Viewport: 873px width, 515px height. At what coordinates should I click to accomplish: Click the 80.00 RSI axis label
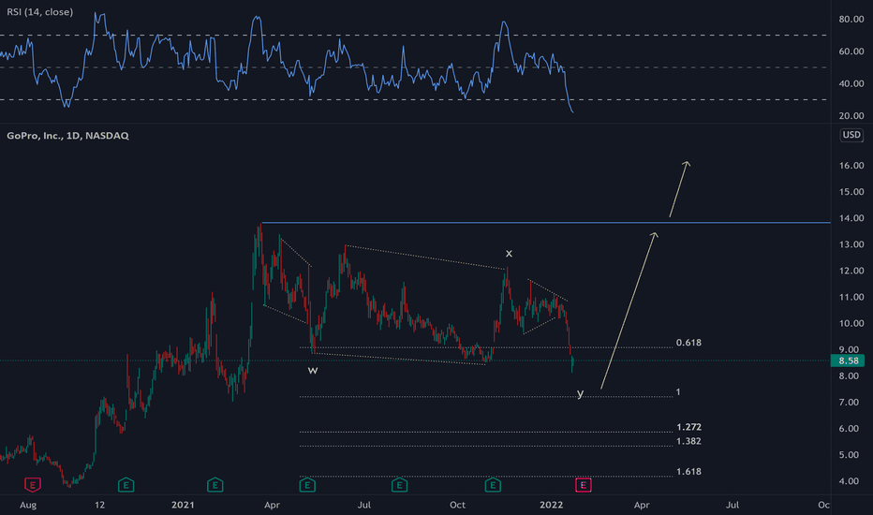pos(851,19)
